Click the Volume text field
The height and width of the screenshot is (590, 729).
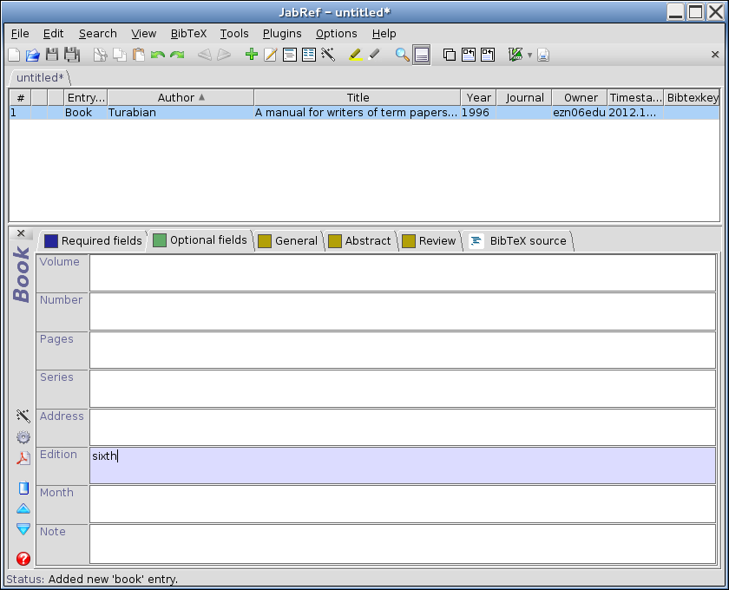pyautogui.click(x=402, y=273)
